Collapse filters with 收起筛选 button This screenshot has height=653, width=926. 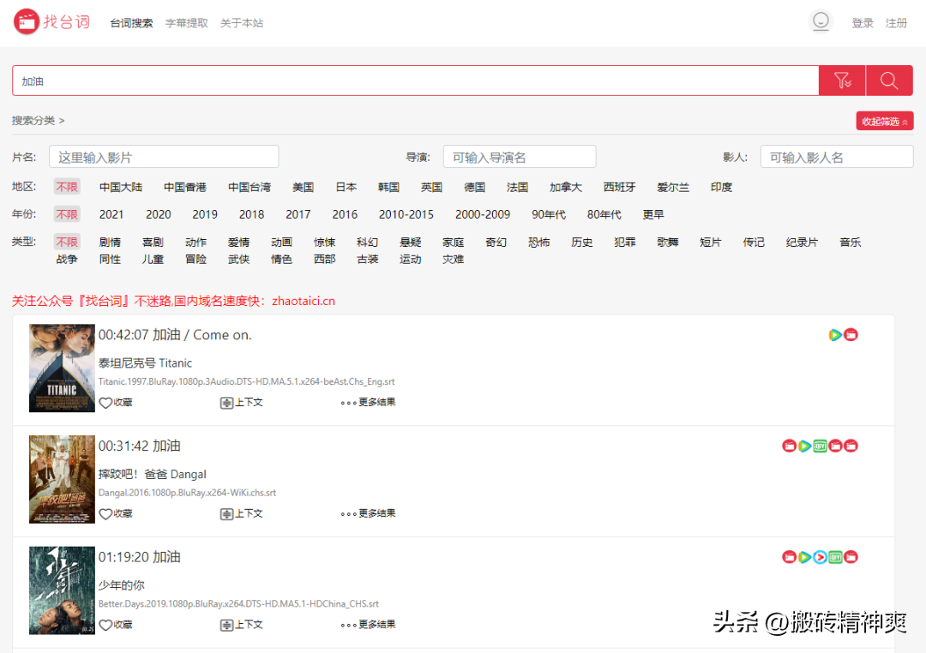(x=885, y=121)
